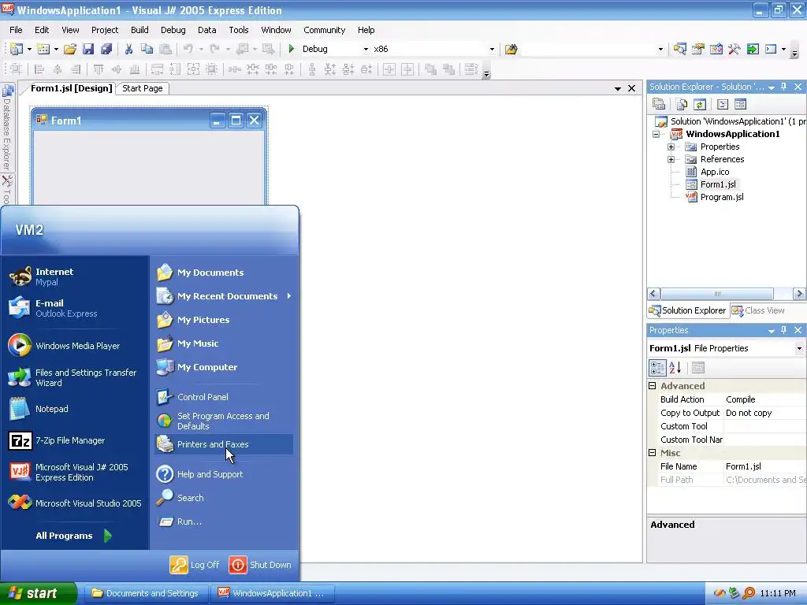This screenshot has height=605, width=807.
Task: Pin the Solution Explorer panel
Action: (784, 87)
